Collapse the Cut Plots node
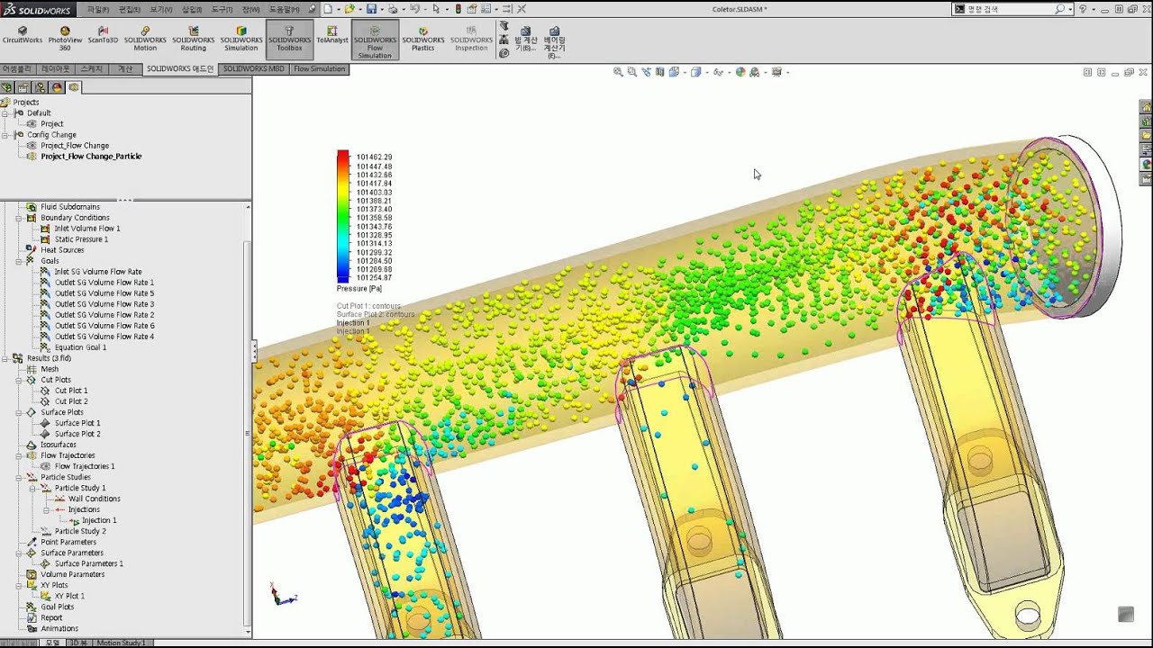 point(19,380)
